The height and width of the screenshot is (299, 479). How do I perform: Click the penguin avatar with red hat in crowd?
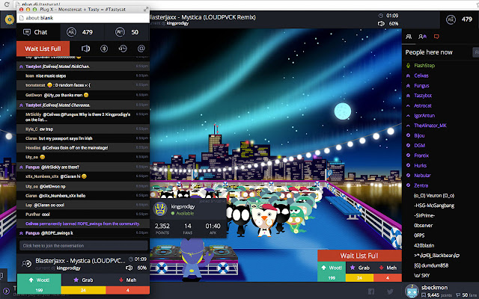pos(263,219)
